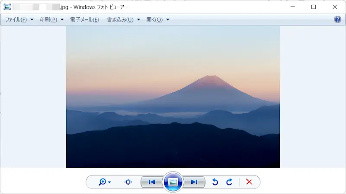Open the help question mark icon
Viewport: 346px width, 194px height.
[338, 19]
